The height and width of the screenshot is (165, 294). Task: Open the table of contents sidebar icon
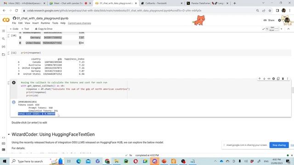[x=3, y=31]
